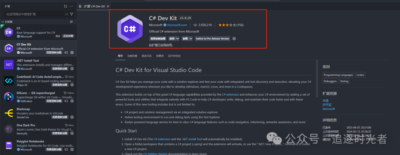
Task: Open the Microsoft resource link
Action: click(x=329, y=109)
